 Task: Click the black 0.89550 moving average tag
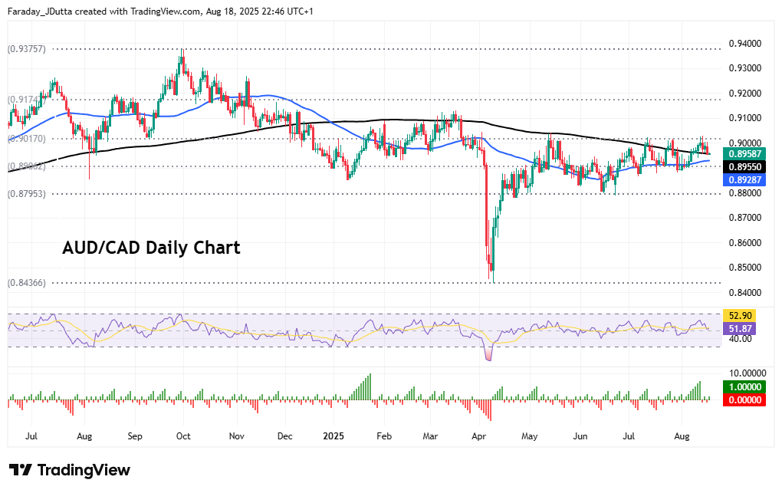click(744, 166)
